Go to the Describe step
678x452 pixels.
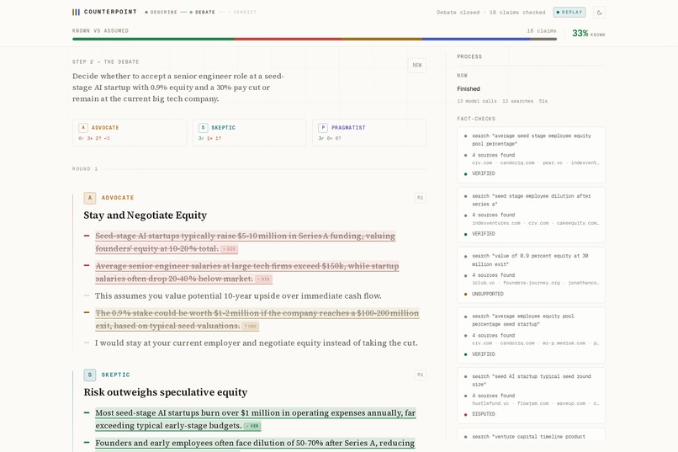161,12
